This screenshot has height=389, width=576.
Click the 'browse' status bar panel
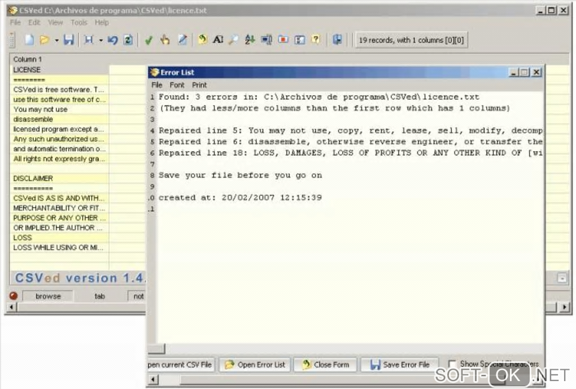point(48,296)
